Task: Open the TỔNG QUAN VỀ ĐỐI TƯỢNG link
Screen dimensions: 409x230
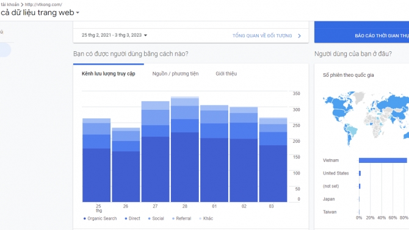Action: click(262, 36)
